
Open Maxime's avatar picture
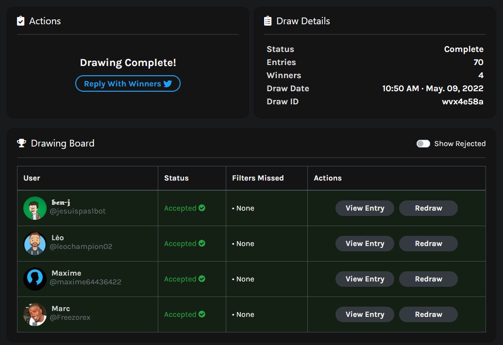(35, 279)
